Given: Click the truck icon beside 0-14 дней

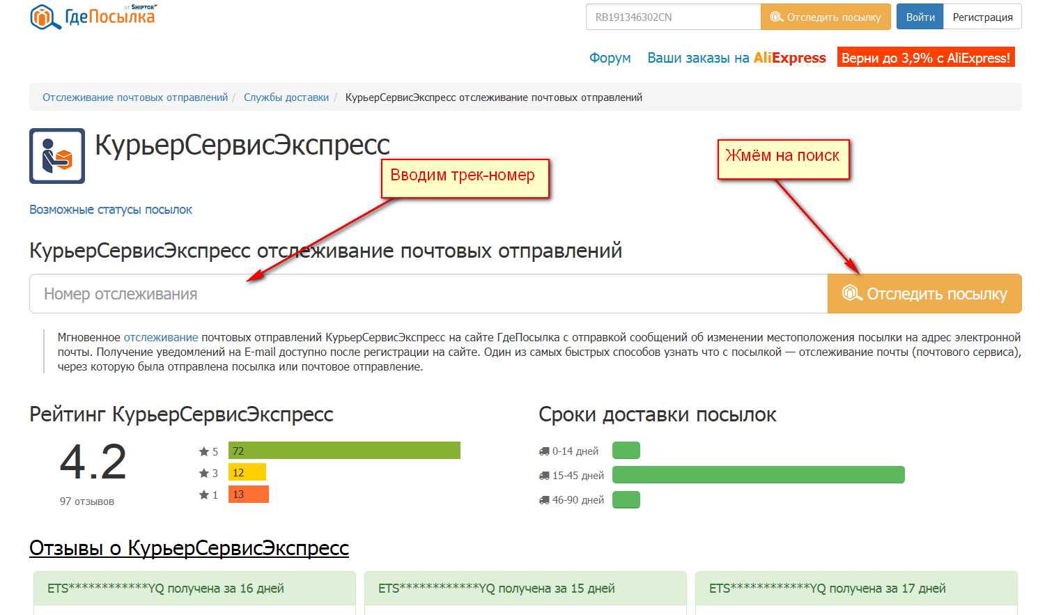Looking at the screenshot, I should coord(544,451).
